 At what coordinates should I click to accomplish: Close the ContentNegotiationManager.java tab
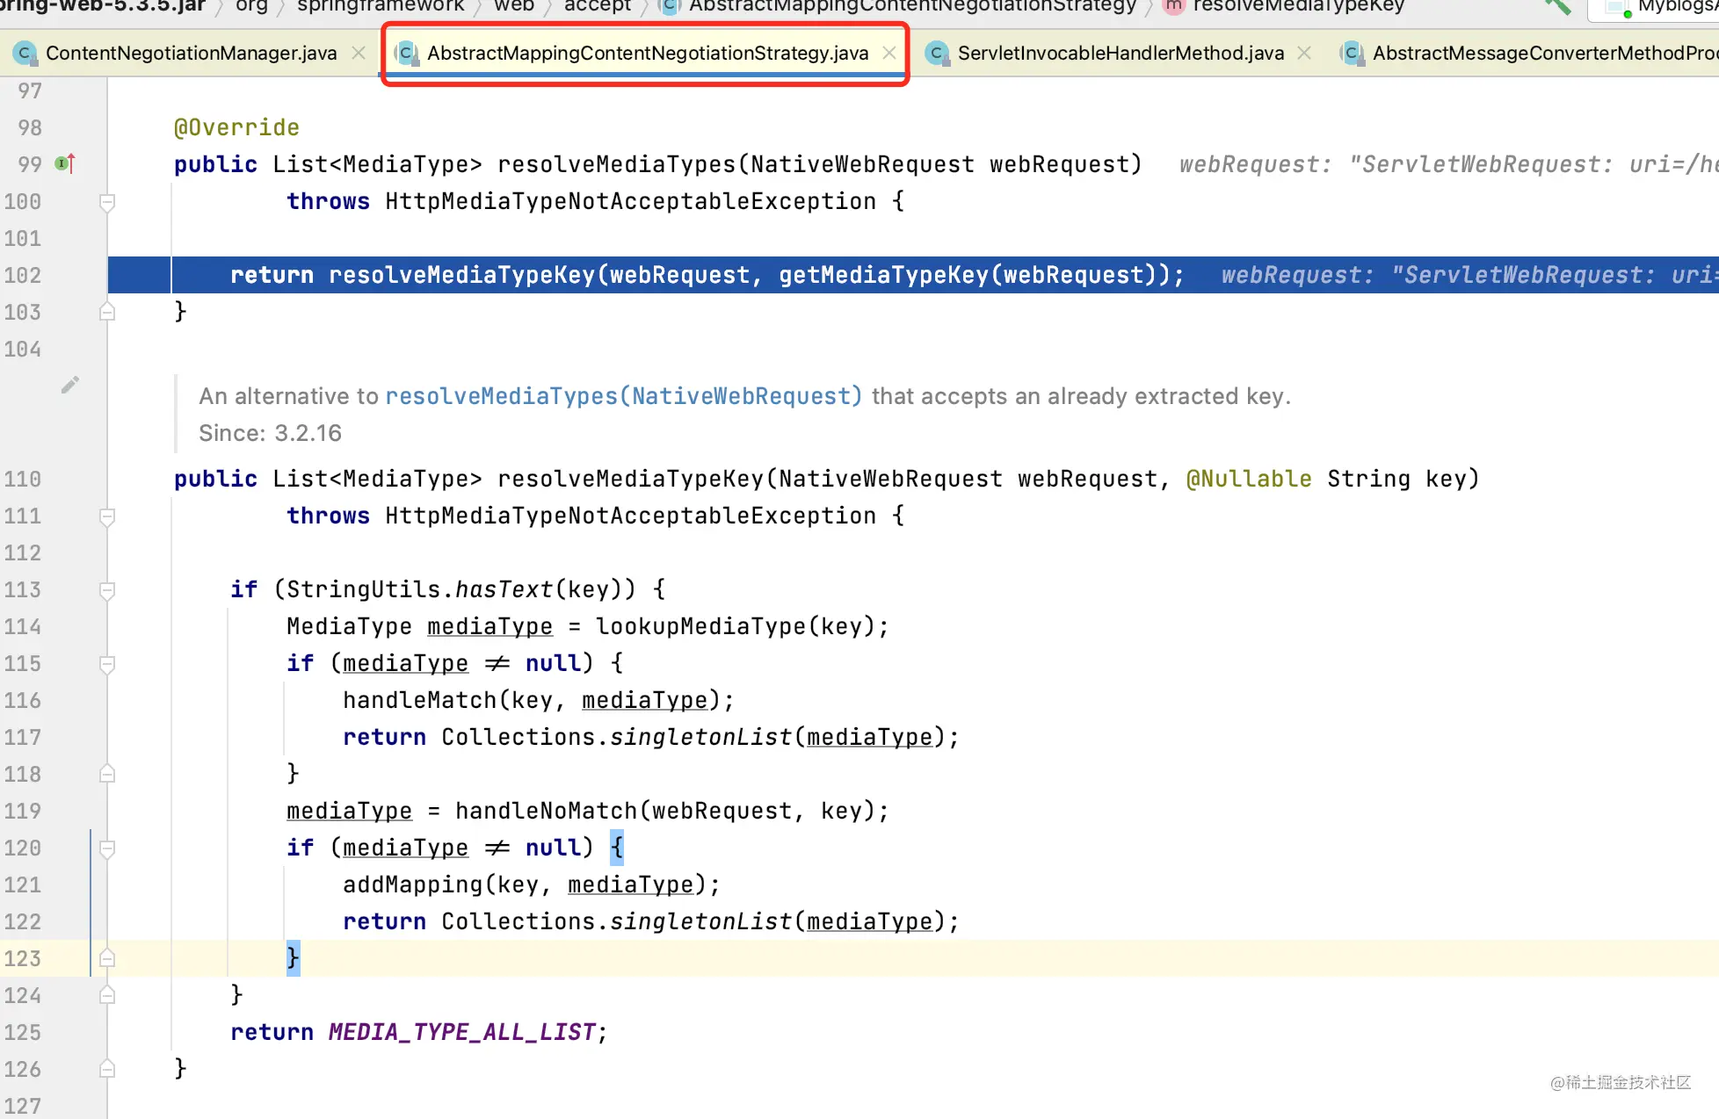point(358,53)
